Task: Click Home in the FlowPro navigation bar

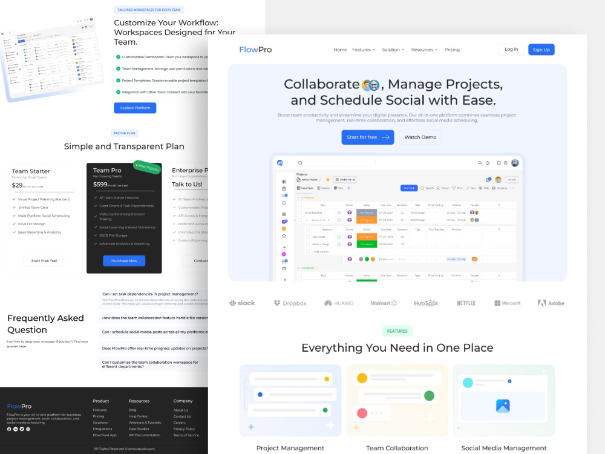Action: pyautogui.click(x=340, y=50)
